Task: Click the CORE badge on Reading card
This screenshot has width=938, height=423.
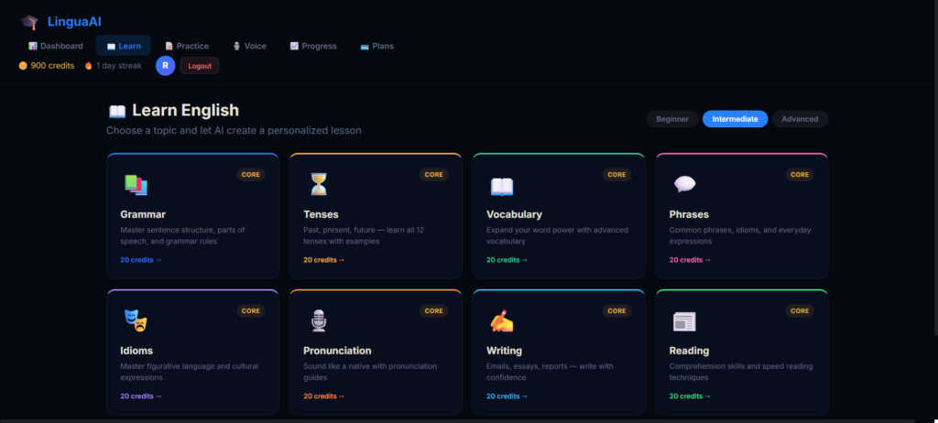Action: (x=800, y=310)
